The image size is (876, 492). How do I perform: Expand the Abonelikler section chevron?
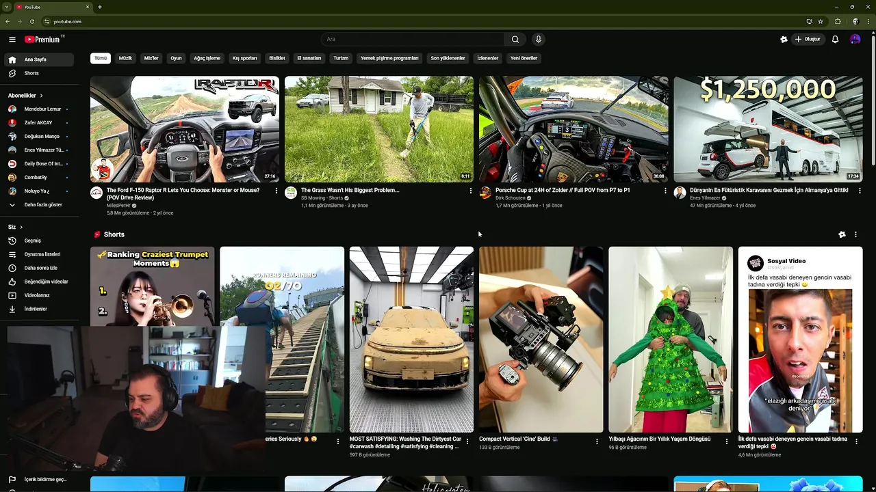[41, 96]
